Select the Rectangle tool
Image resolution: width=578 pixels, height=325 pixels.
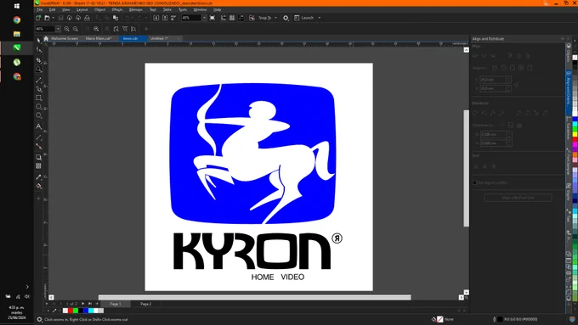point(39,98)
